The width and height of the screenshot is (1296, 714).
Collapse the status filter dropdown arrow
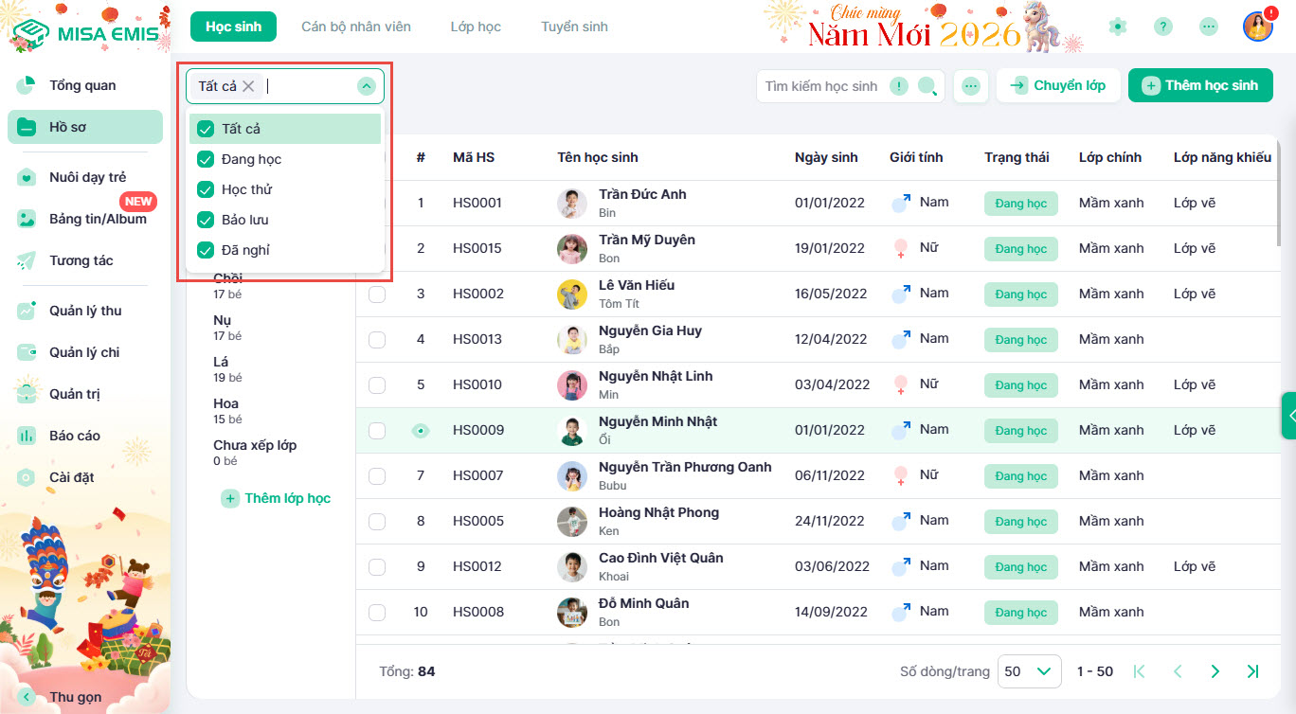click(367, 86)
